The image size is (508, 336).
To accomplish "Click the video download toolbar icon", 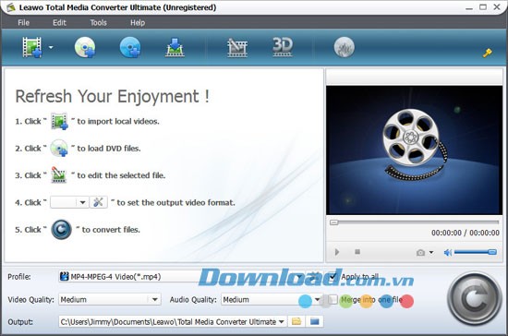I will pos(175,47).
